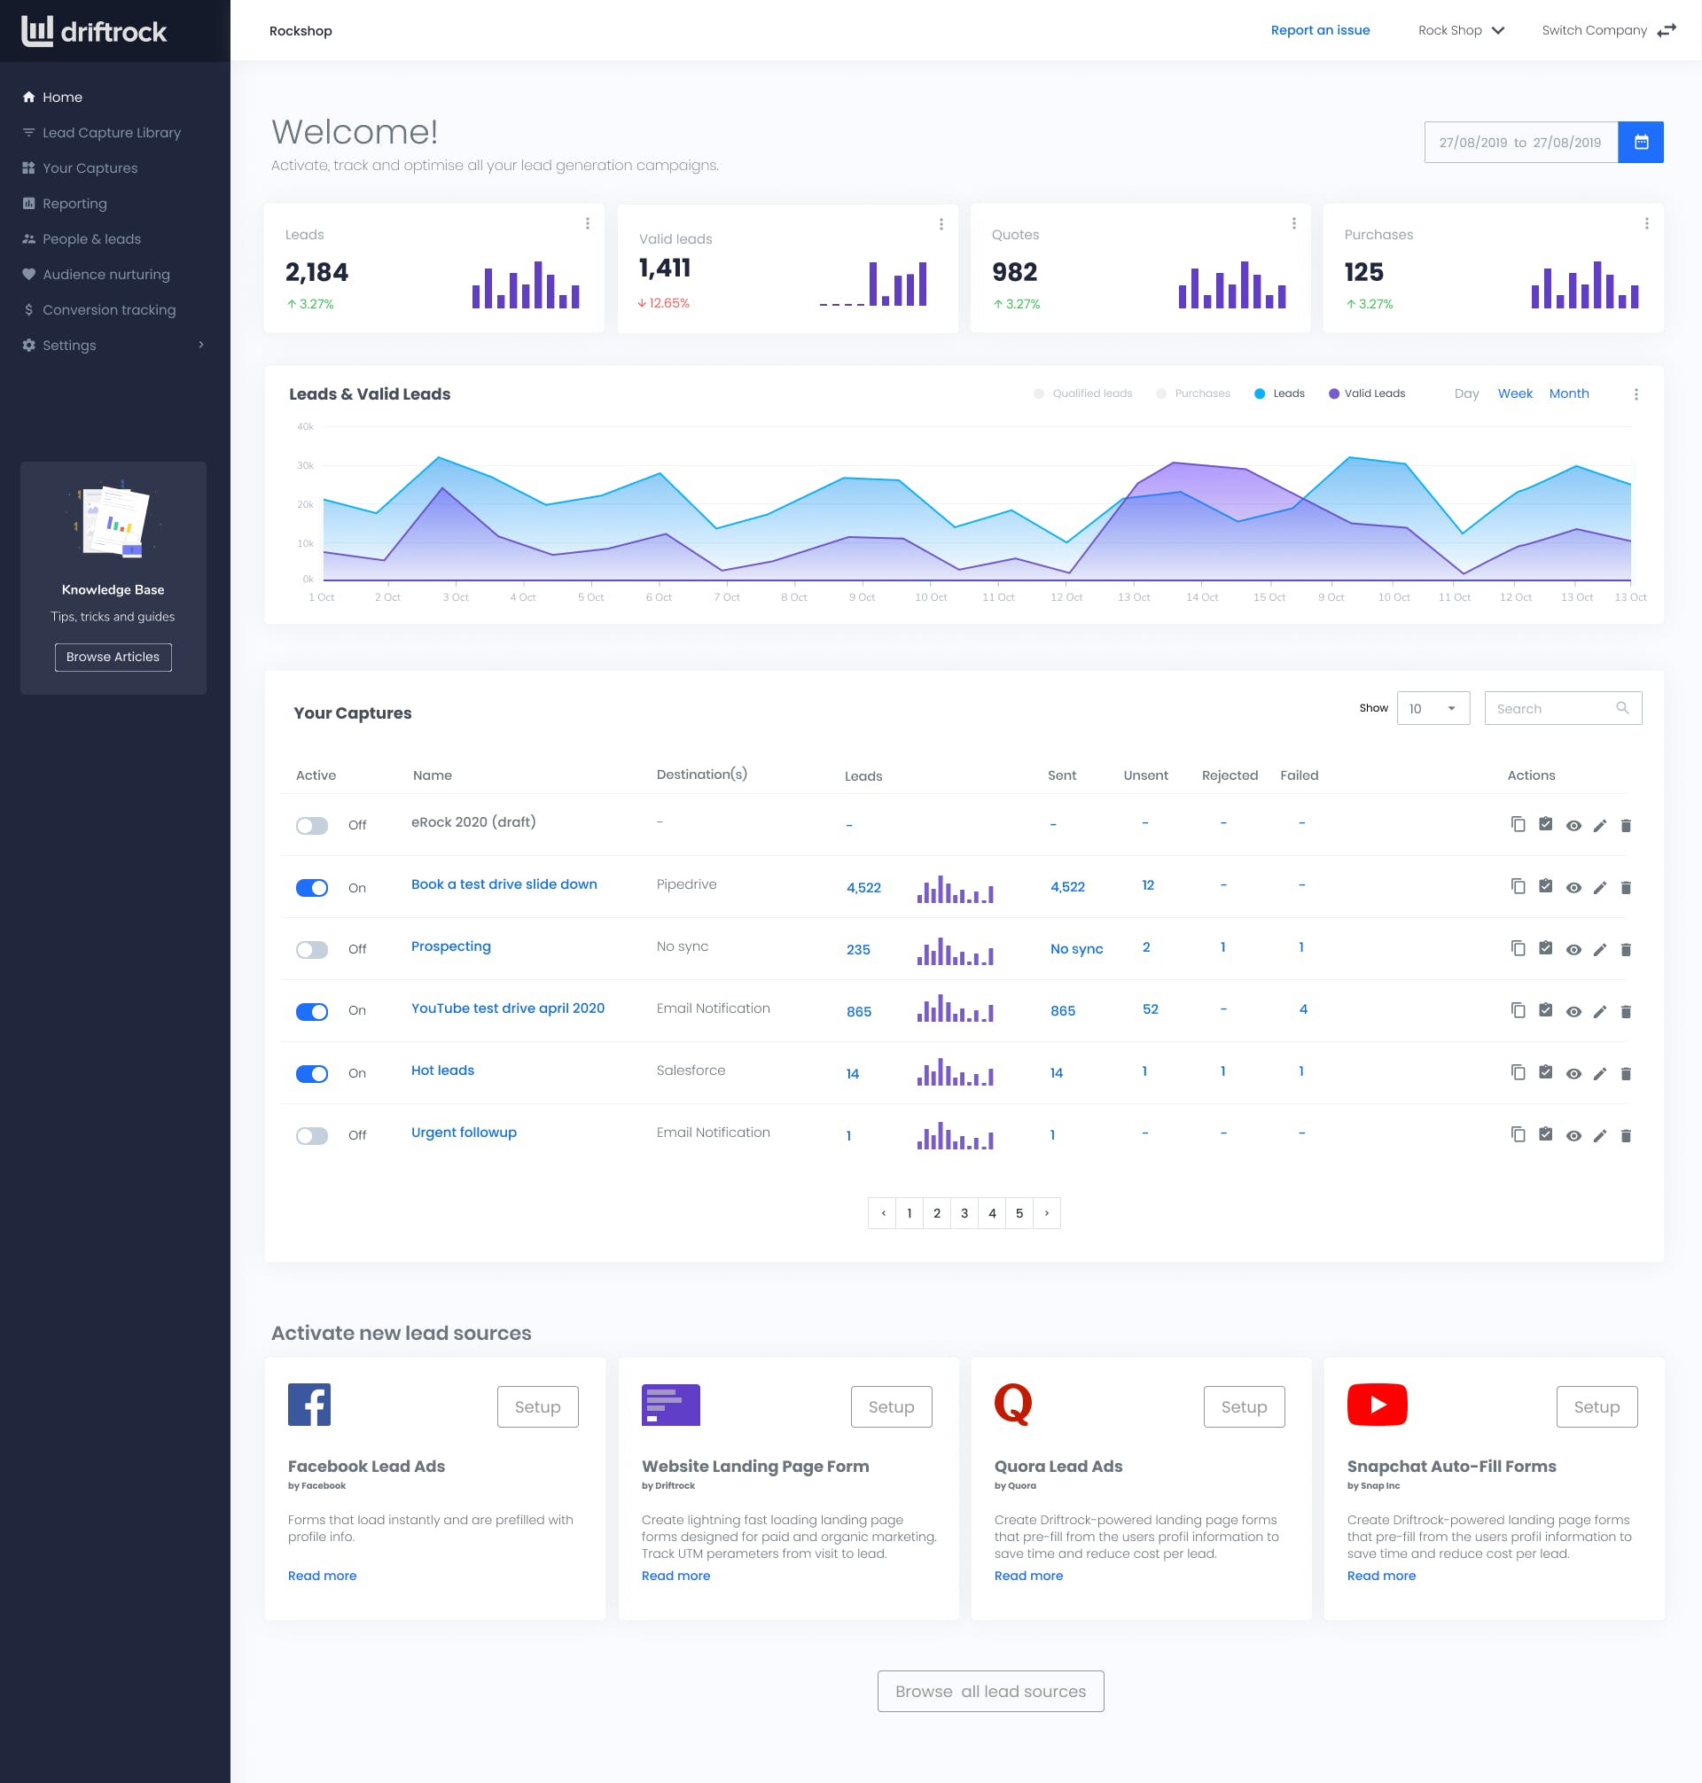Image resolution: width=1702 pixels, height=1783 pixels.
Task: Click Browse Articles in Knowledge Base
Action: click(x=113, y=657)
